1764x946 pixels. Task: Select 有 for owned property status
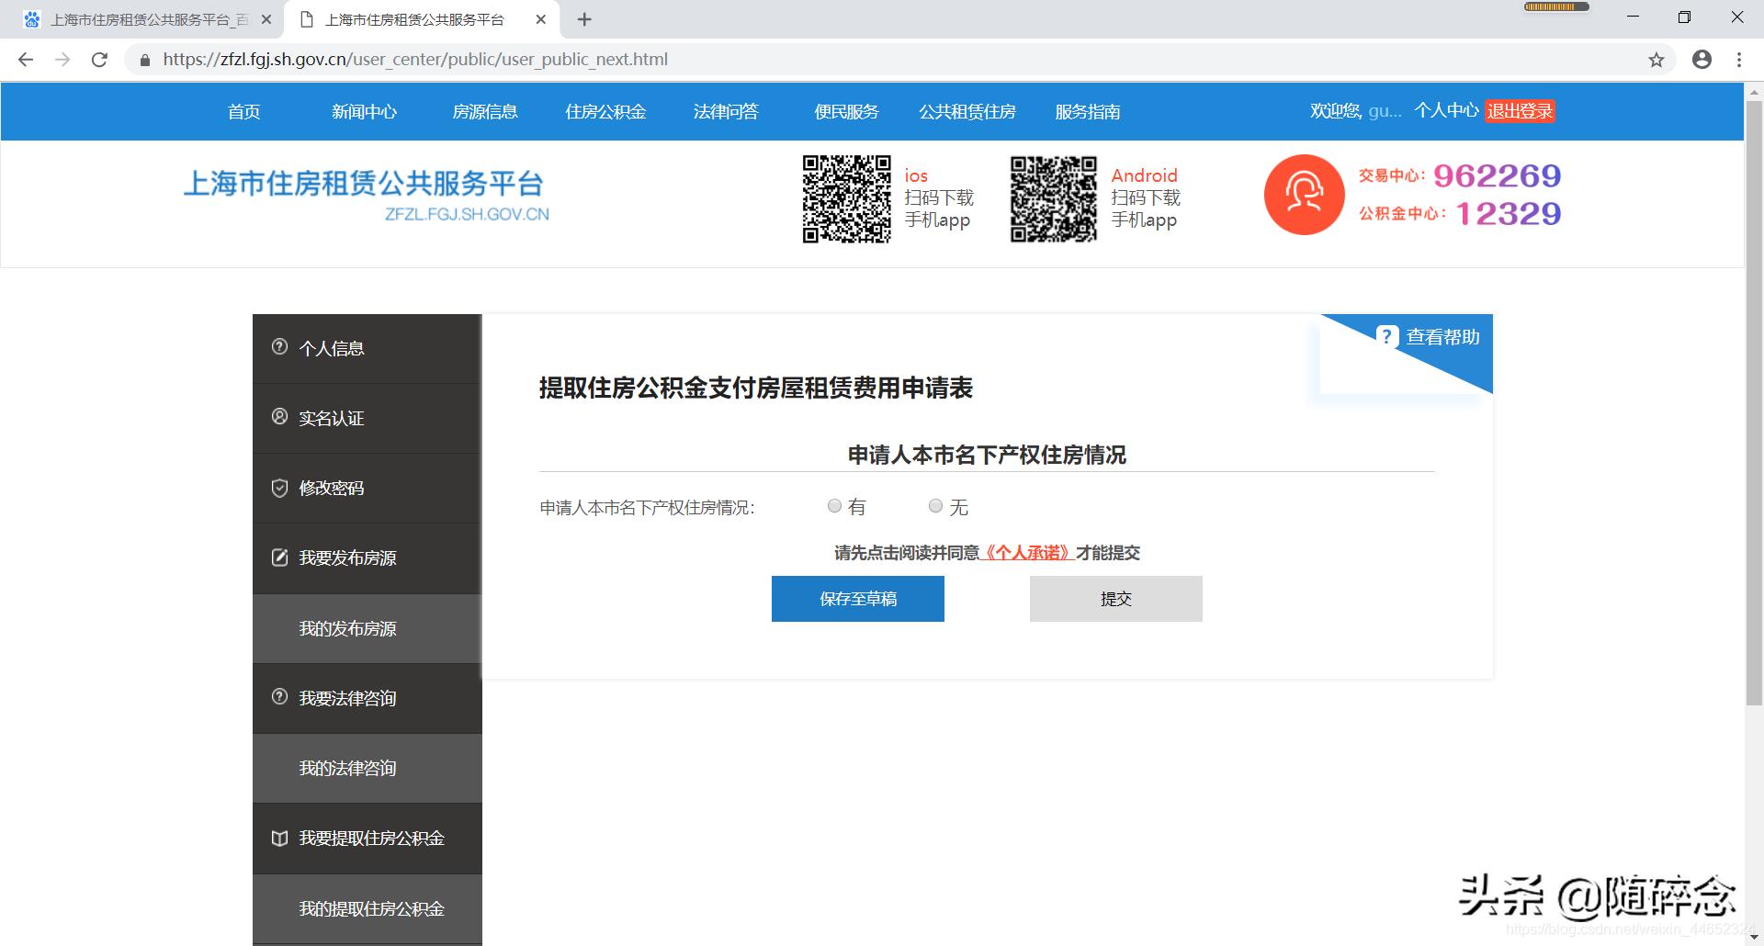[x=834, y=505]
